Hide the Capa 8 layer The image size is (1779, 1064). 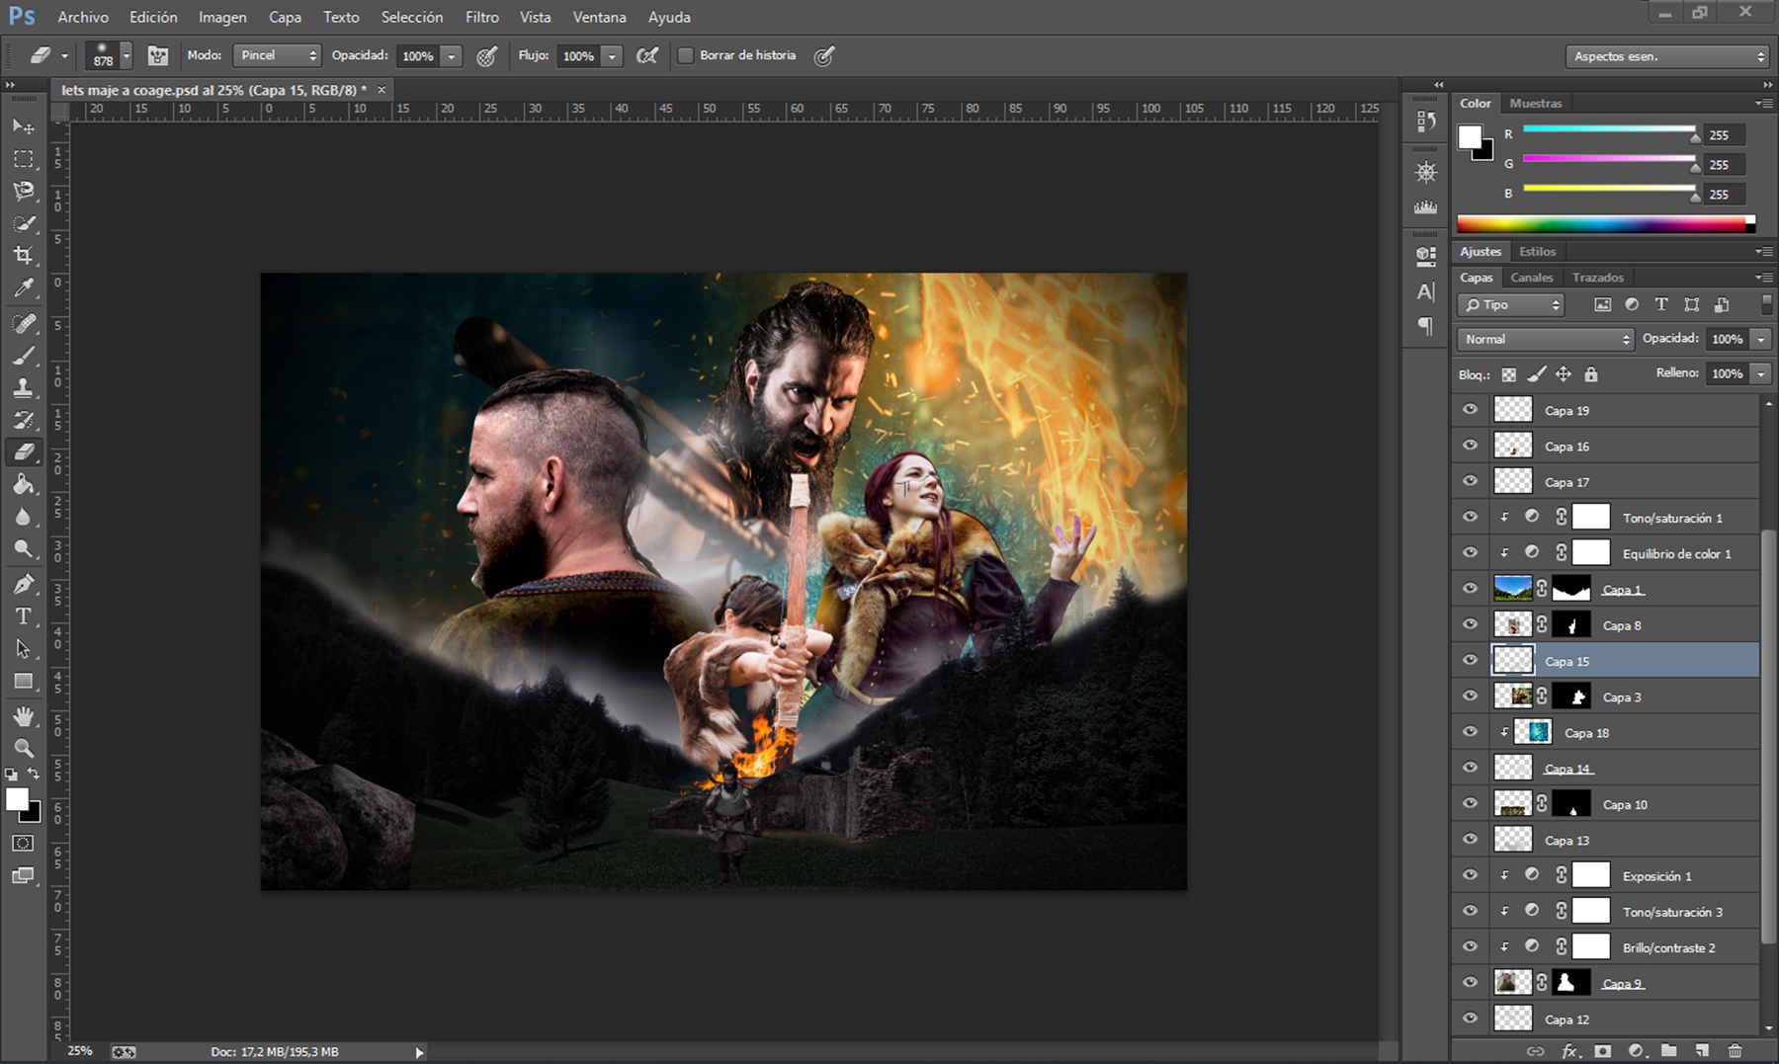(x=1471, y=624)
